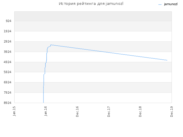Click the 4924 y-axis label
Image resolution: width=183 pixels, height=137 pixels.
[x=8, y=62]
